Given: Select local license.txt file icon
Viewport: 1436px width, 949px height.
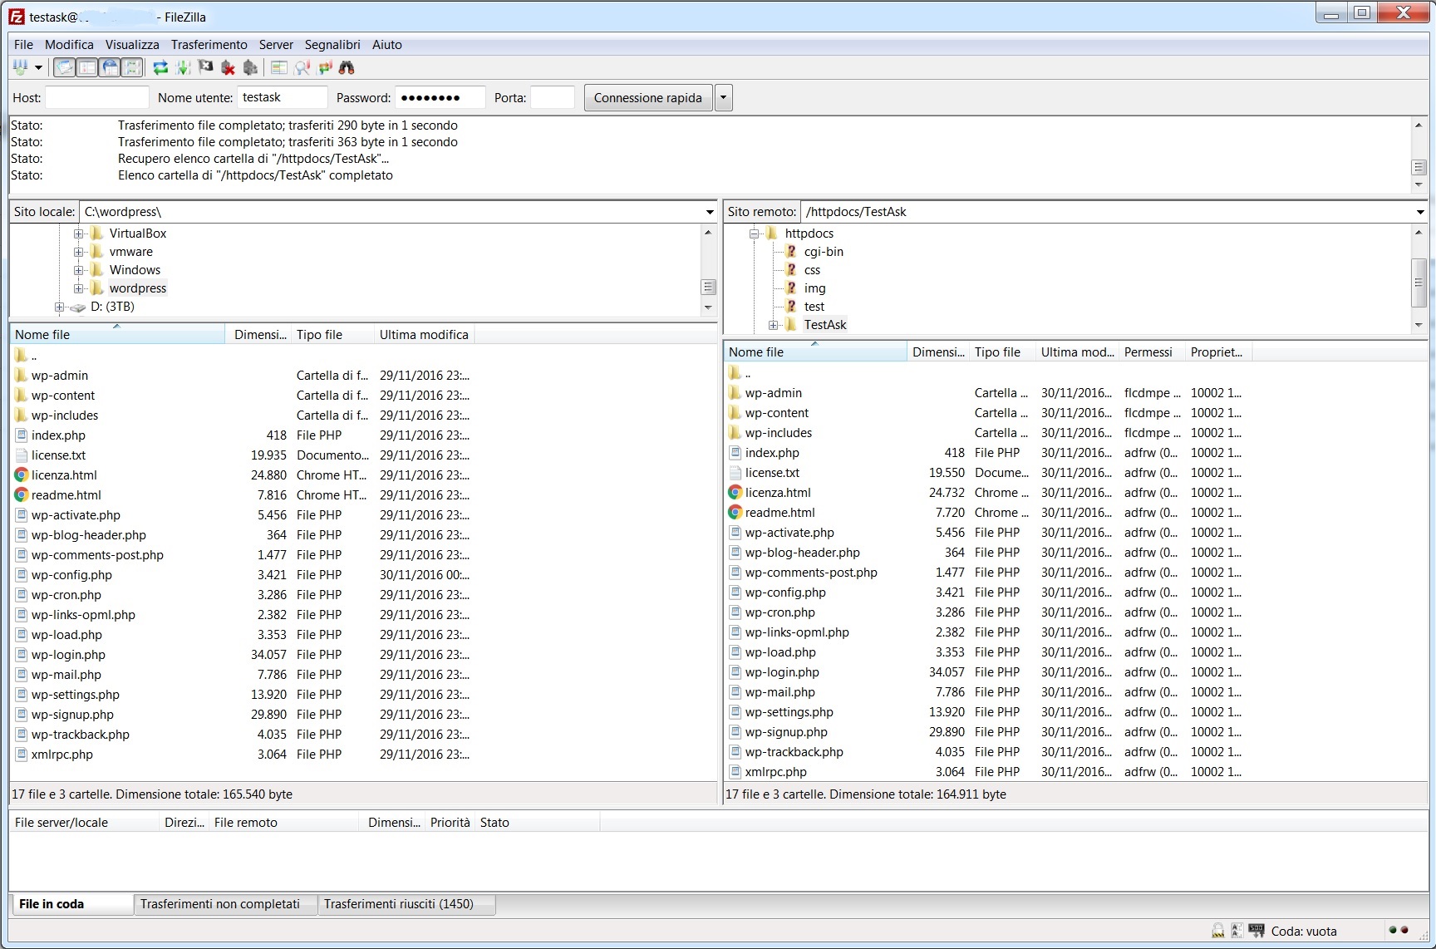Looking at the screenshot, I should click(22, 455).
